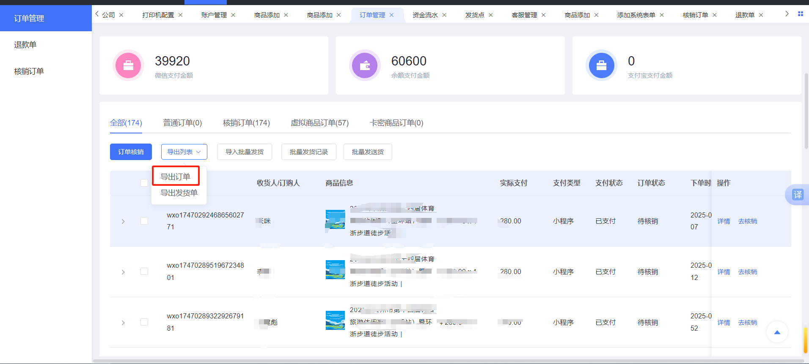Screen dimensions: 809x364
Task: Close the 资金流水 tab
Action: click(x=444, y=15)
